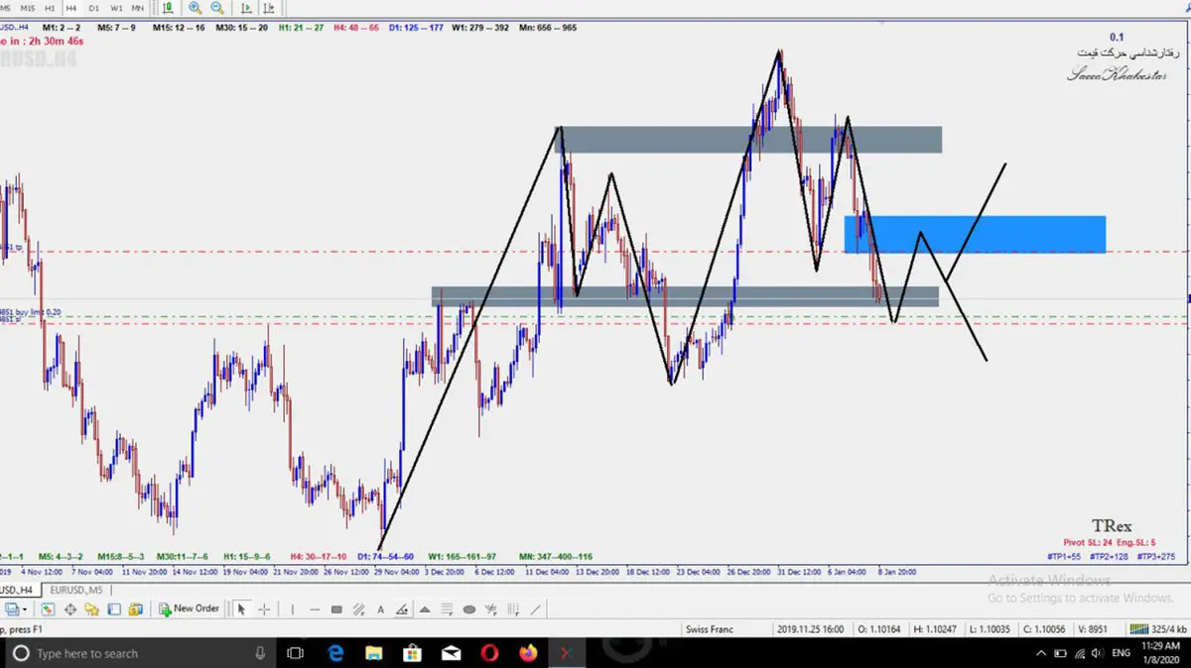Expand hidden system tray icons chevron
The width and height of the screenshot is (1191, 668).
[1041, 653]
